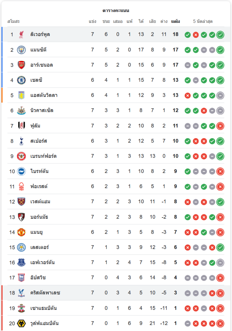
Task: Click the Chelsea club crest icon
Action: (x=21, y=80)
